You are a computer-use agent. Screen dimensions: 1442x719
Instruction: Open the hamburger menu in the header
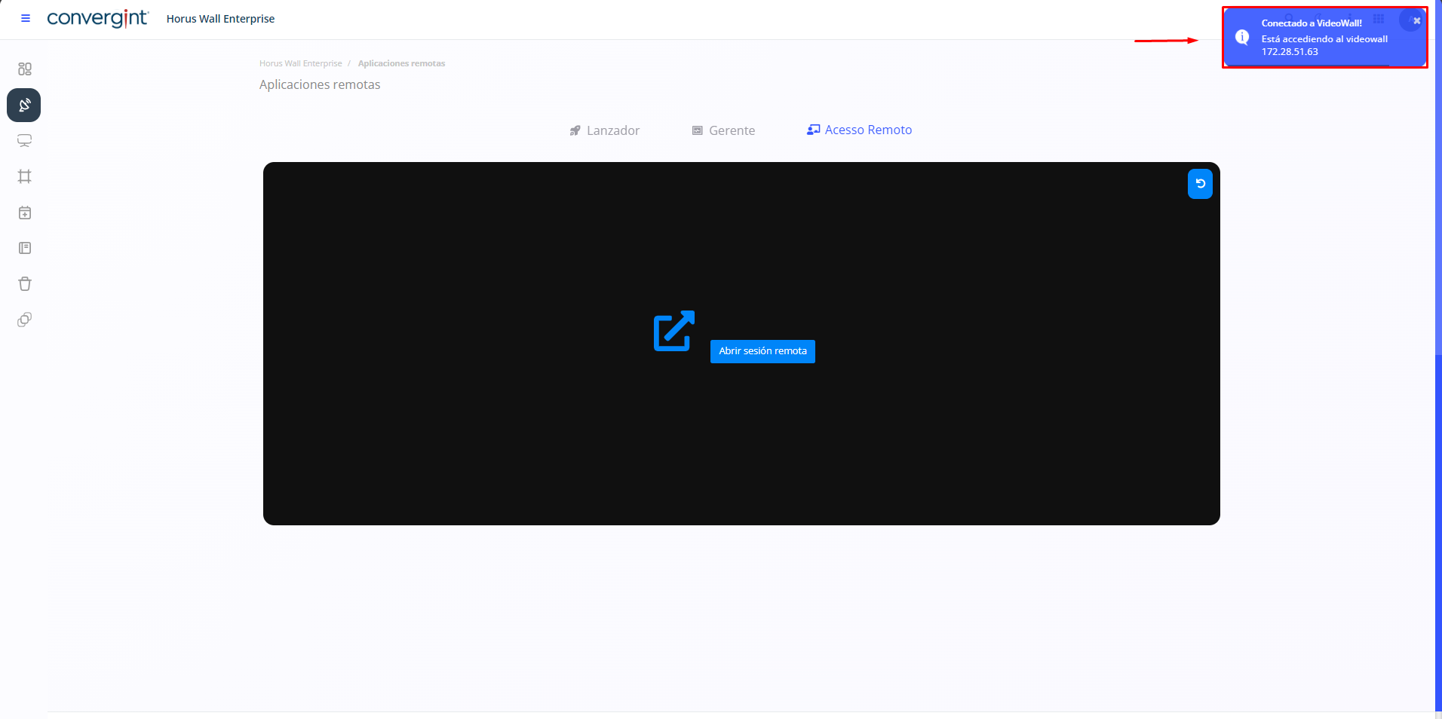[x=26, y=19]
